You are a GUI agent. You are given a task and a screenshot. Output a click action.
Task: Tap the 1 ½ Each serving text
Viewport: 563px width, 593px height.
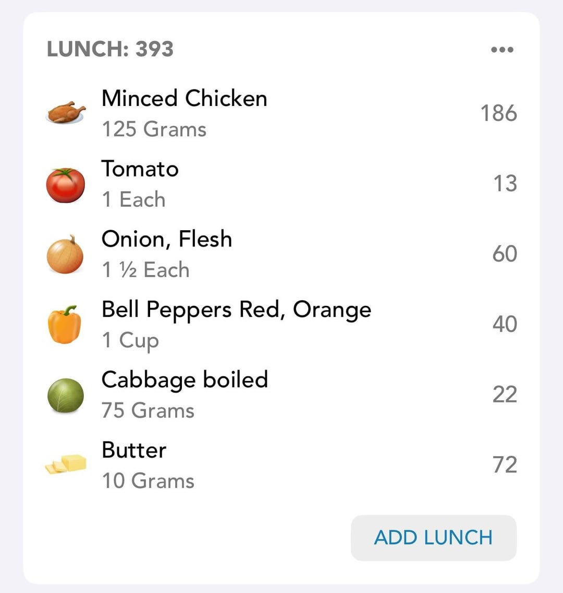[x=145, y=270]
